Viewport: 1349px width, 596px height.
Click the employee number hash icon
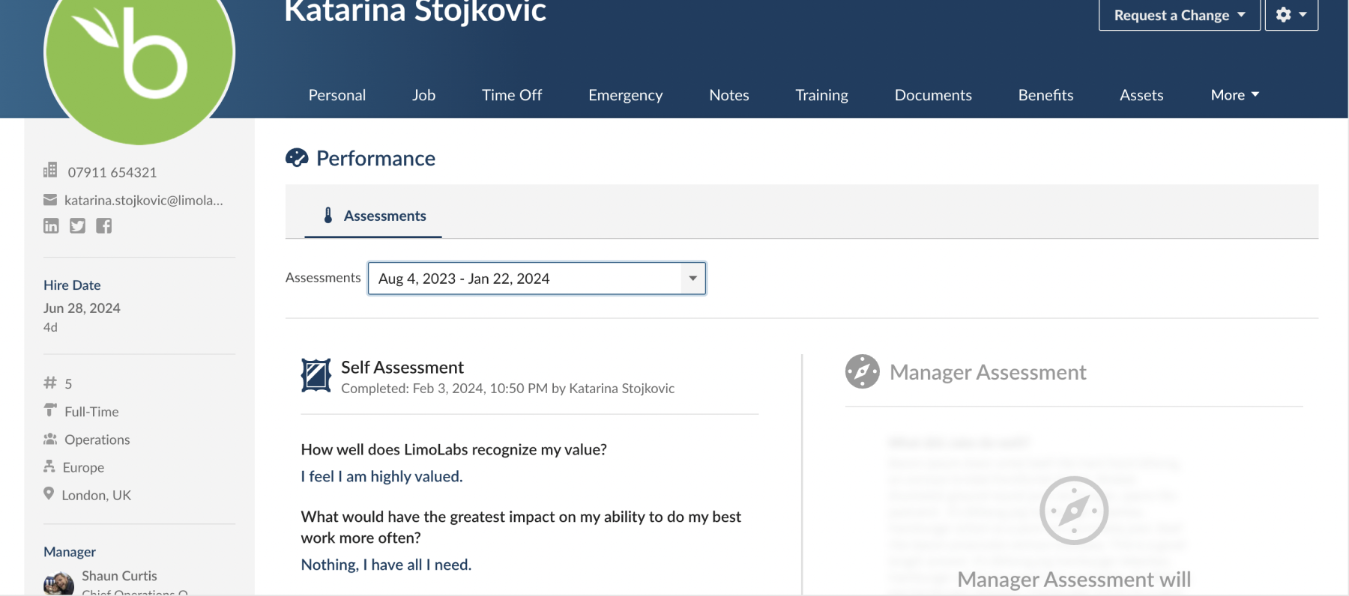coord(50,383)
